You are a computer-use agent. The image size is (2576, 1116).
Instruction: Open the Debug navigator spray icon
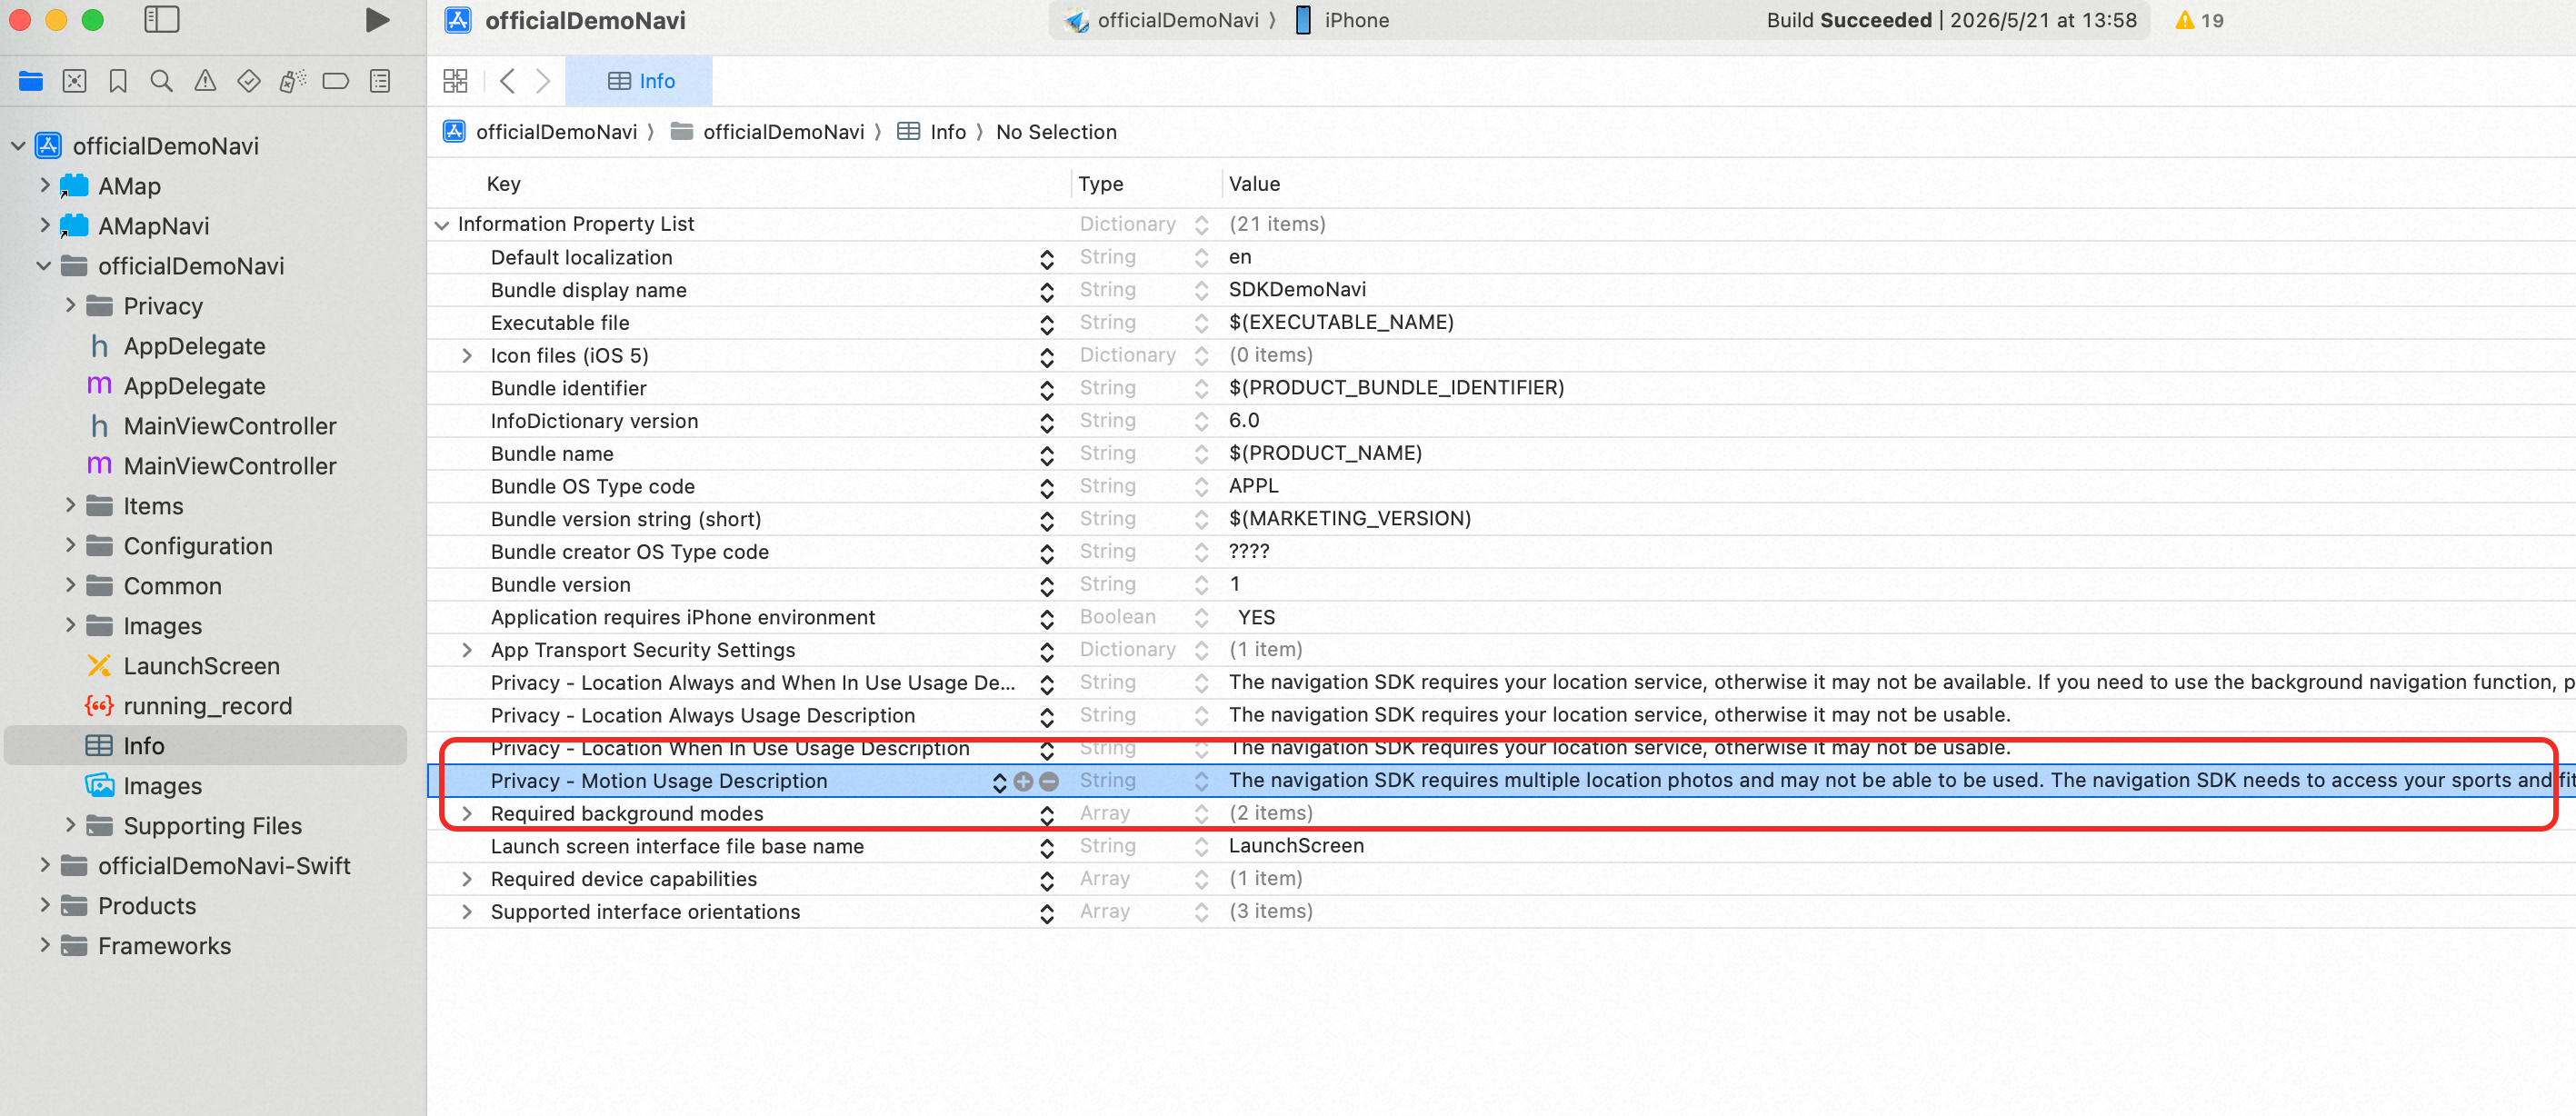[292, 81]
